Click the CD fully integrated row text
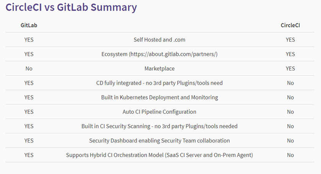The height and width of the screenshot is (174, 321). pyautogui.click(x=159, y=83)
